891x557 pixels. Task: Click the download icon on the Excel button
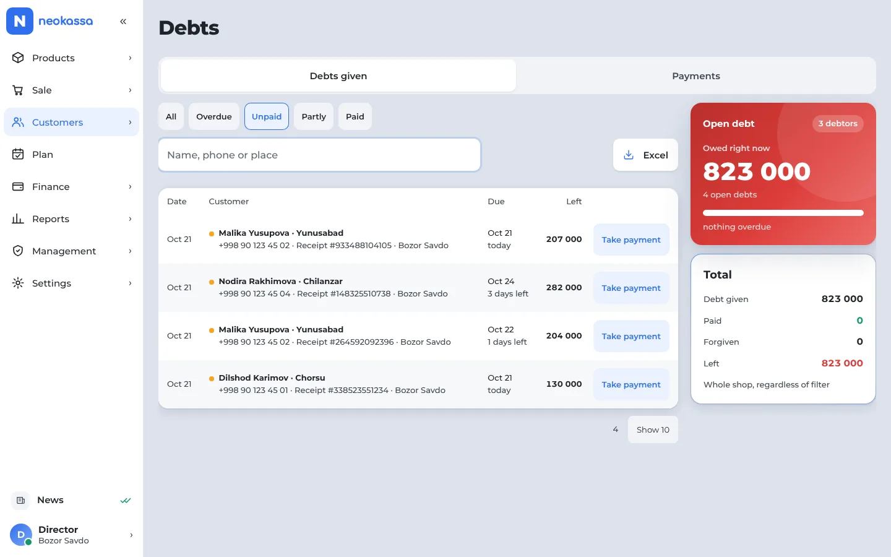629,155
